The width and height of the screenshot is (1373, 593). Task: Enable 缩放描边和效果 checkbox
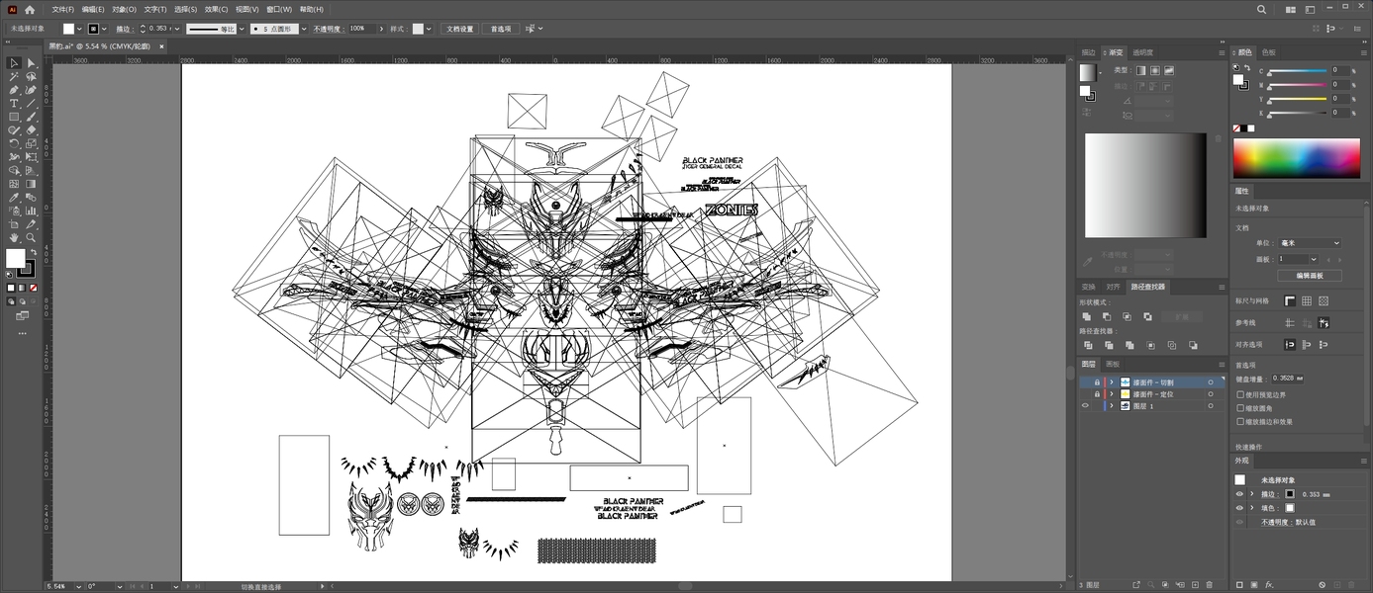[x=1240, y=422]
